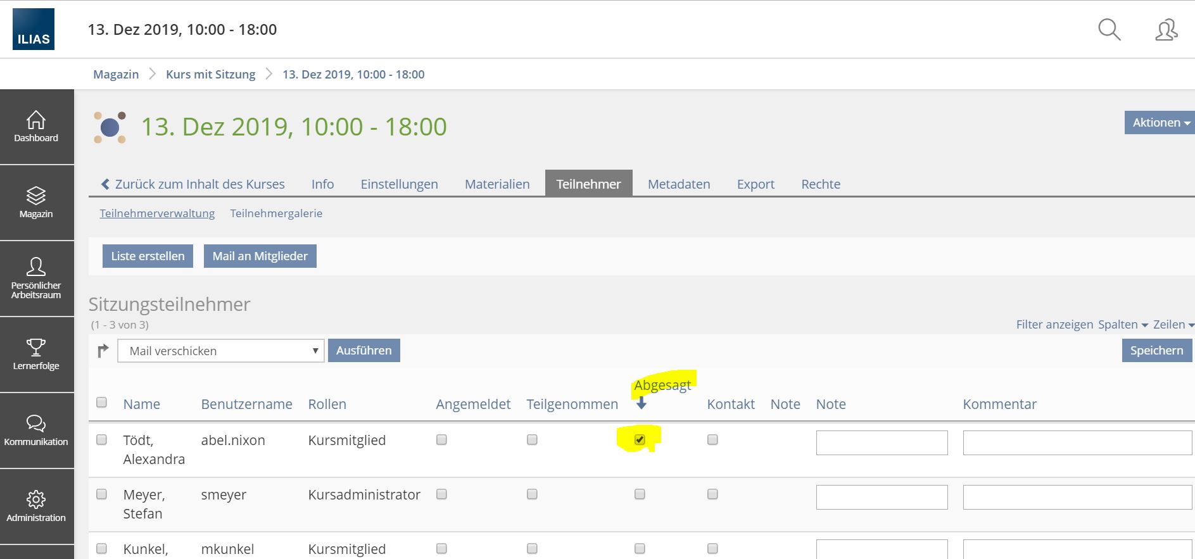The image size is (1195, 559).
Task: Check Teilgenommen for Stefan Meyer
Action: [x=532, y=494]
